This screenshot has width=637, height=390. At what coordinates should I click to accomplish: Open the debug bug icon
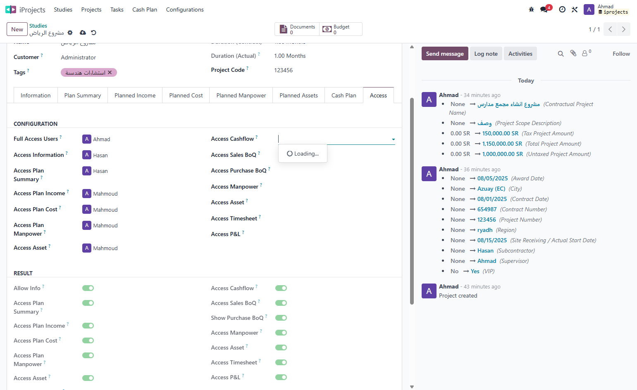click(x=532, y=9)
